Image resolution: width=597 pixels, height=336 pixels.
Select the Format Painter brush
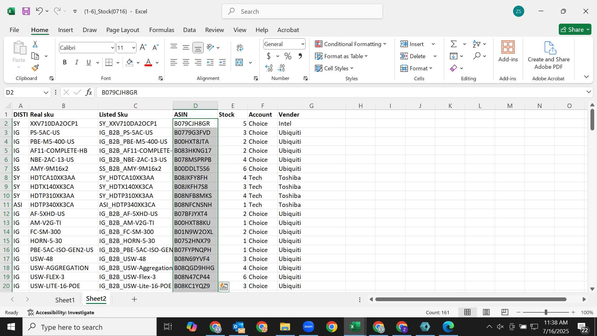(x=35, y=68)
